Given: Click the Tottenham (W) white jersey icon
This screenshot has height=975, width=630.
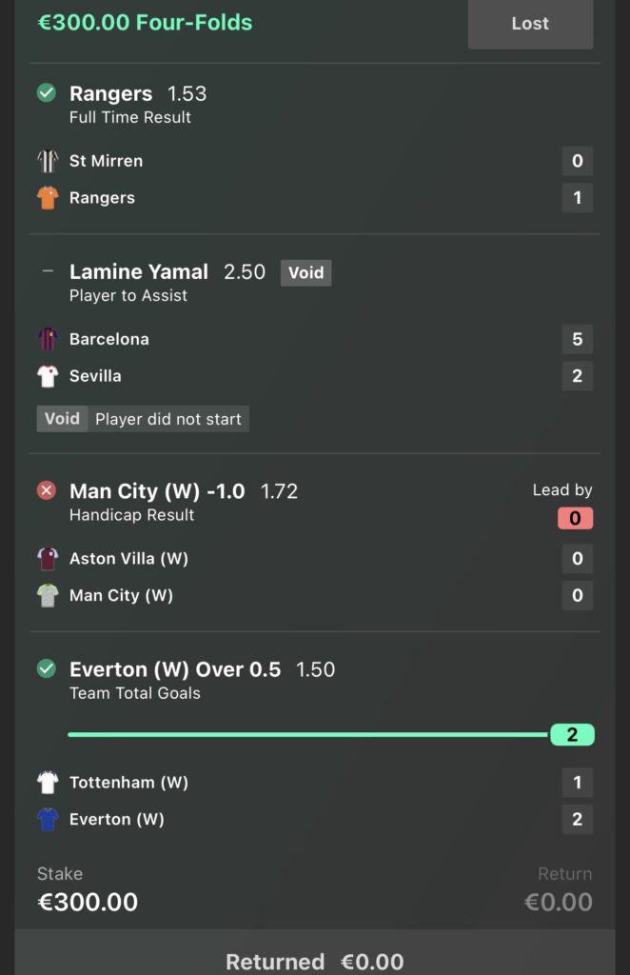Looking at the screenshot, I should click(48, 783).
